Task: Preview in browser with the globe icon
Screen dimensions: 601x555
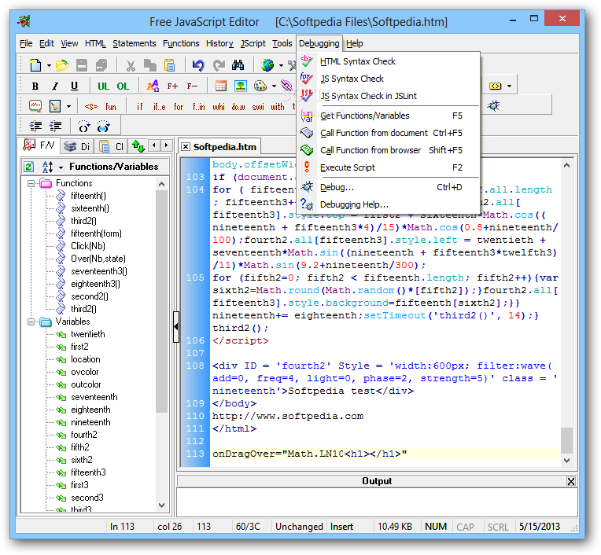Action: (267, 65)
